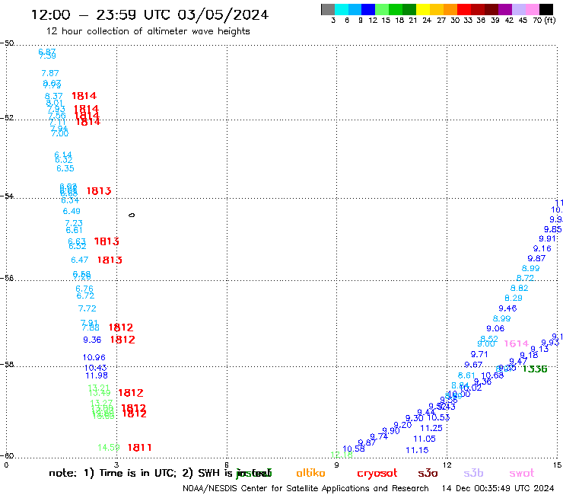This screenshot has width=563, height=495.
Task: Click the wave height value '10.68'
Action: tap(493, 375)
